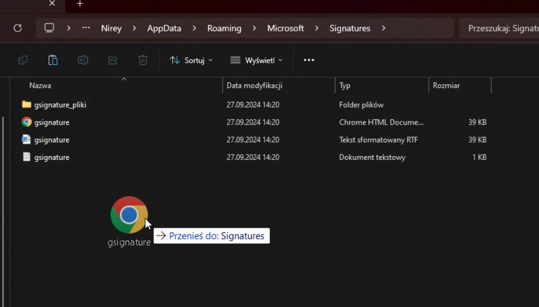Click the Chrome HTML Docume... type cell
This screenshot has height=307, width=539.
tap(381, 123)
